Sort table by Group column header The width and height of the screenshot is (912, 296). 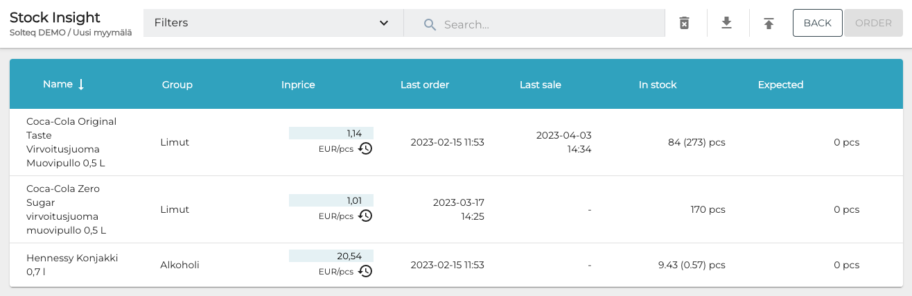pyautogui.click(x=177, y=85)
